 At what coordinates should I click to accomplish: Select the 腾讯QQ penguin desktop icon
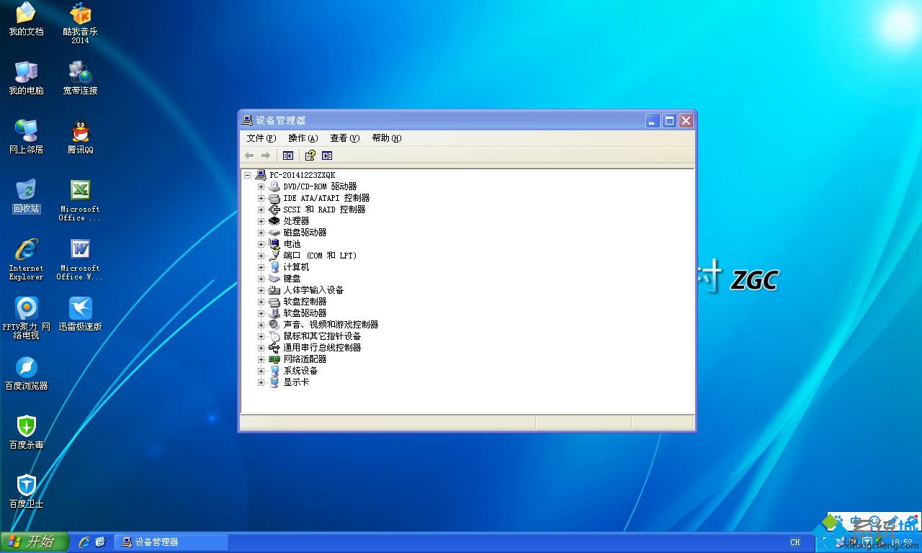[x=80, y=137]
